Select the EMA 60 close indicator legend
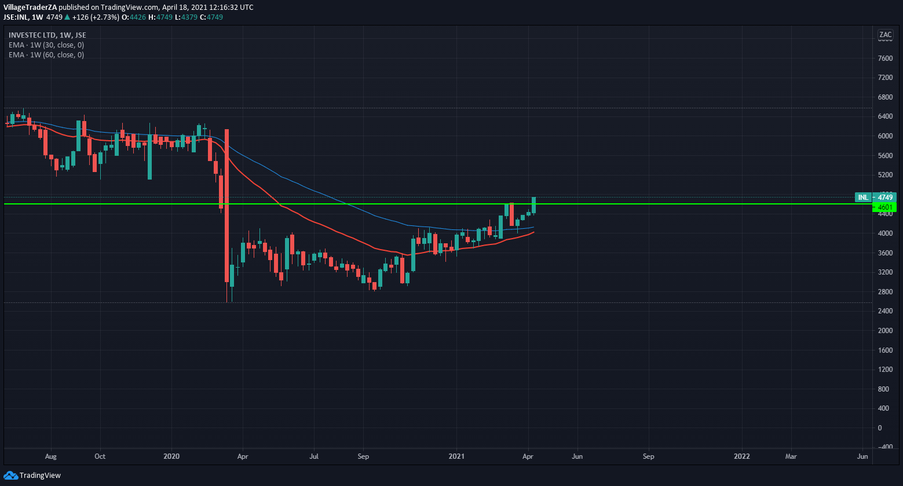This screenshot has height=486, width=903. point(46,55)
